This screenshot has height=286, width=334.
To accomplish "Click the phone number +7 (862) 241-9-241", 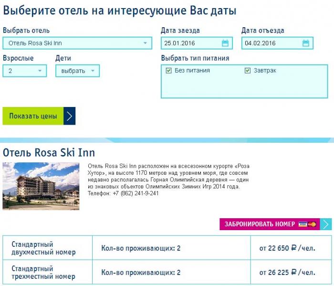I will (136, 193).
